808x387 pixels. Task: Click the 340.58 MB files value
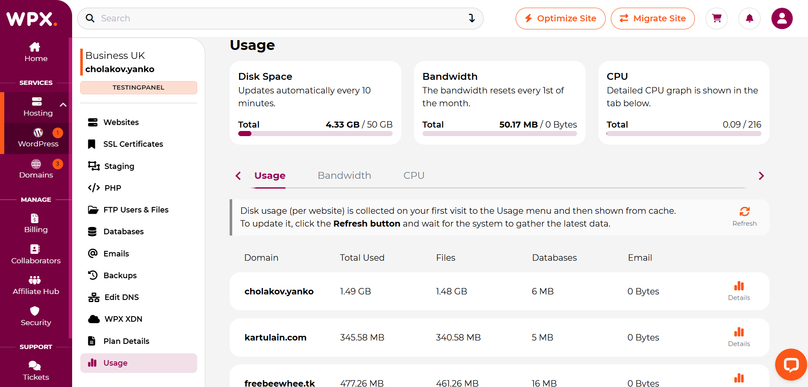[x=458, y=338]
